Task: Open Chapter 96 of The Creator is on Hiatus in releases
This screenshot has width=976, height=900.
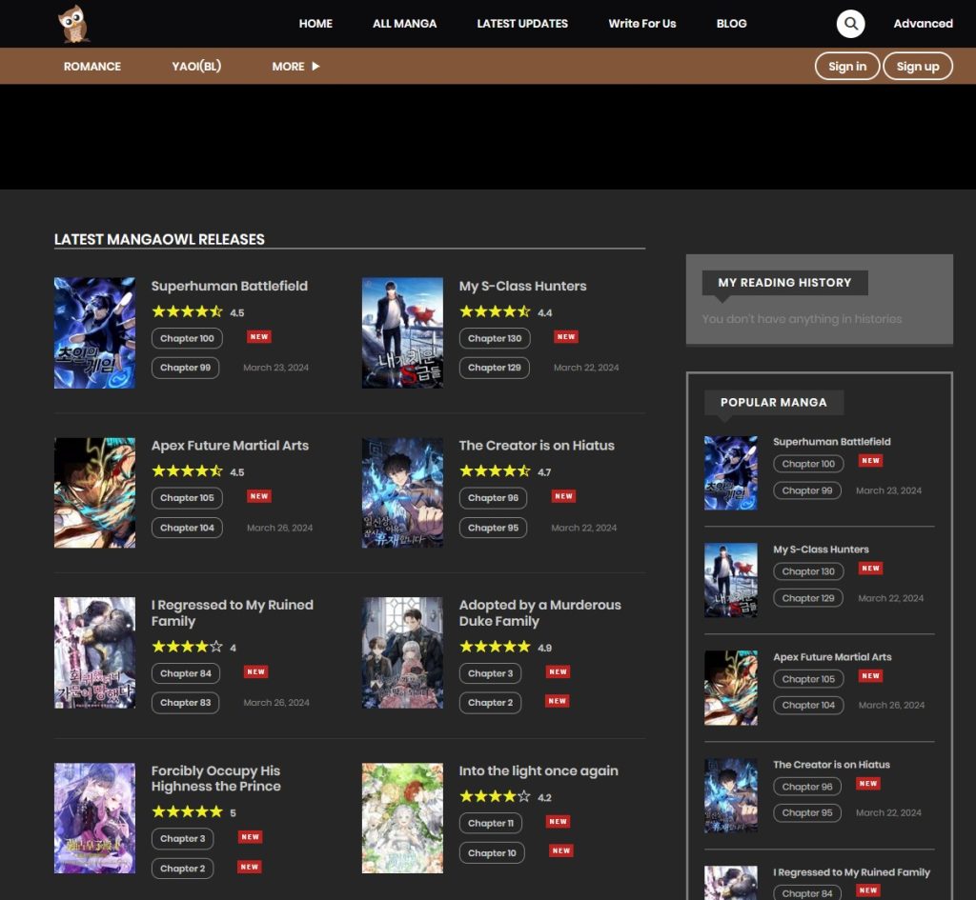Action: (x=493, y=497)
